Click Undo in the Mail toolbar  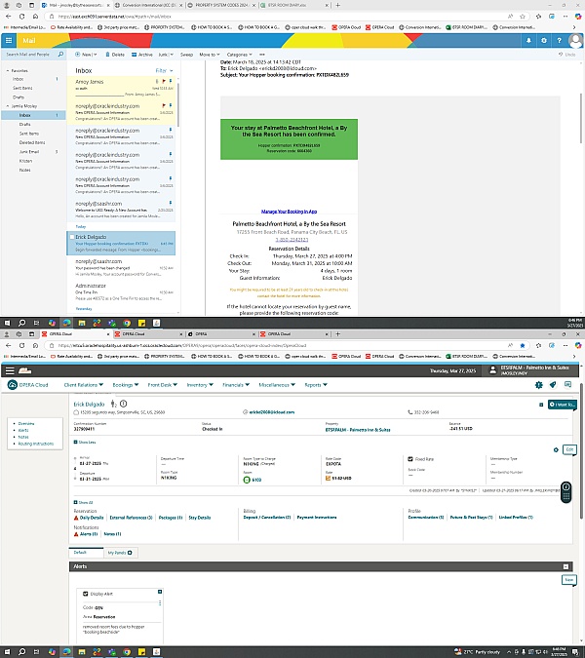pyautogui.click(x=567, y=55)
